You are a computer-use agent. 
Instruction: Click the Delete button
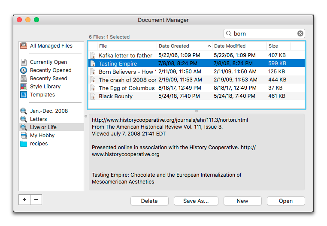(x=149, y=201)
